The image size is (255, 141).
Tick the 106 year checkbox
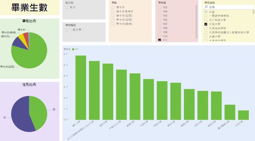tap(159, 20)
